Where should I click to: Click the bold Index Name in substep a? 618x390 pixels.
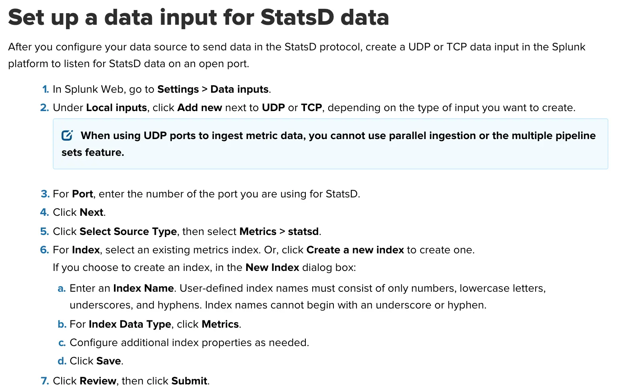144,288
